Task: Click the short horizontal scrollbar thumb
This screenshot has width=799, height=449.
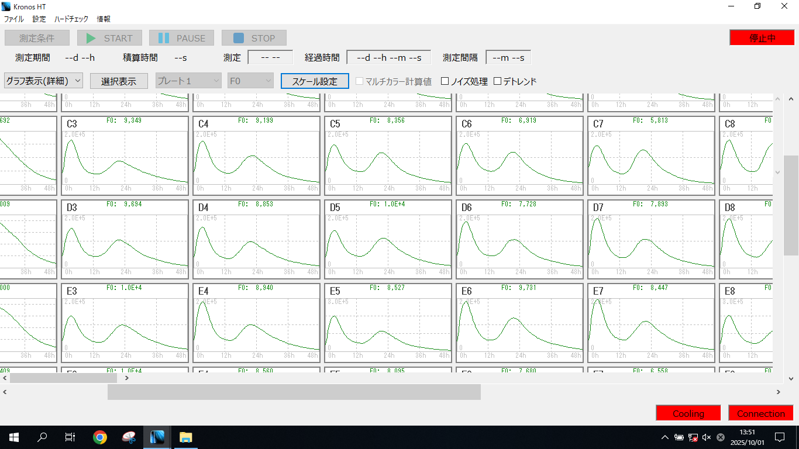Action: tap(63, 378)
